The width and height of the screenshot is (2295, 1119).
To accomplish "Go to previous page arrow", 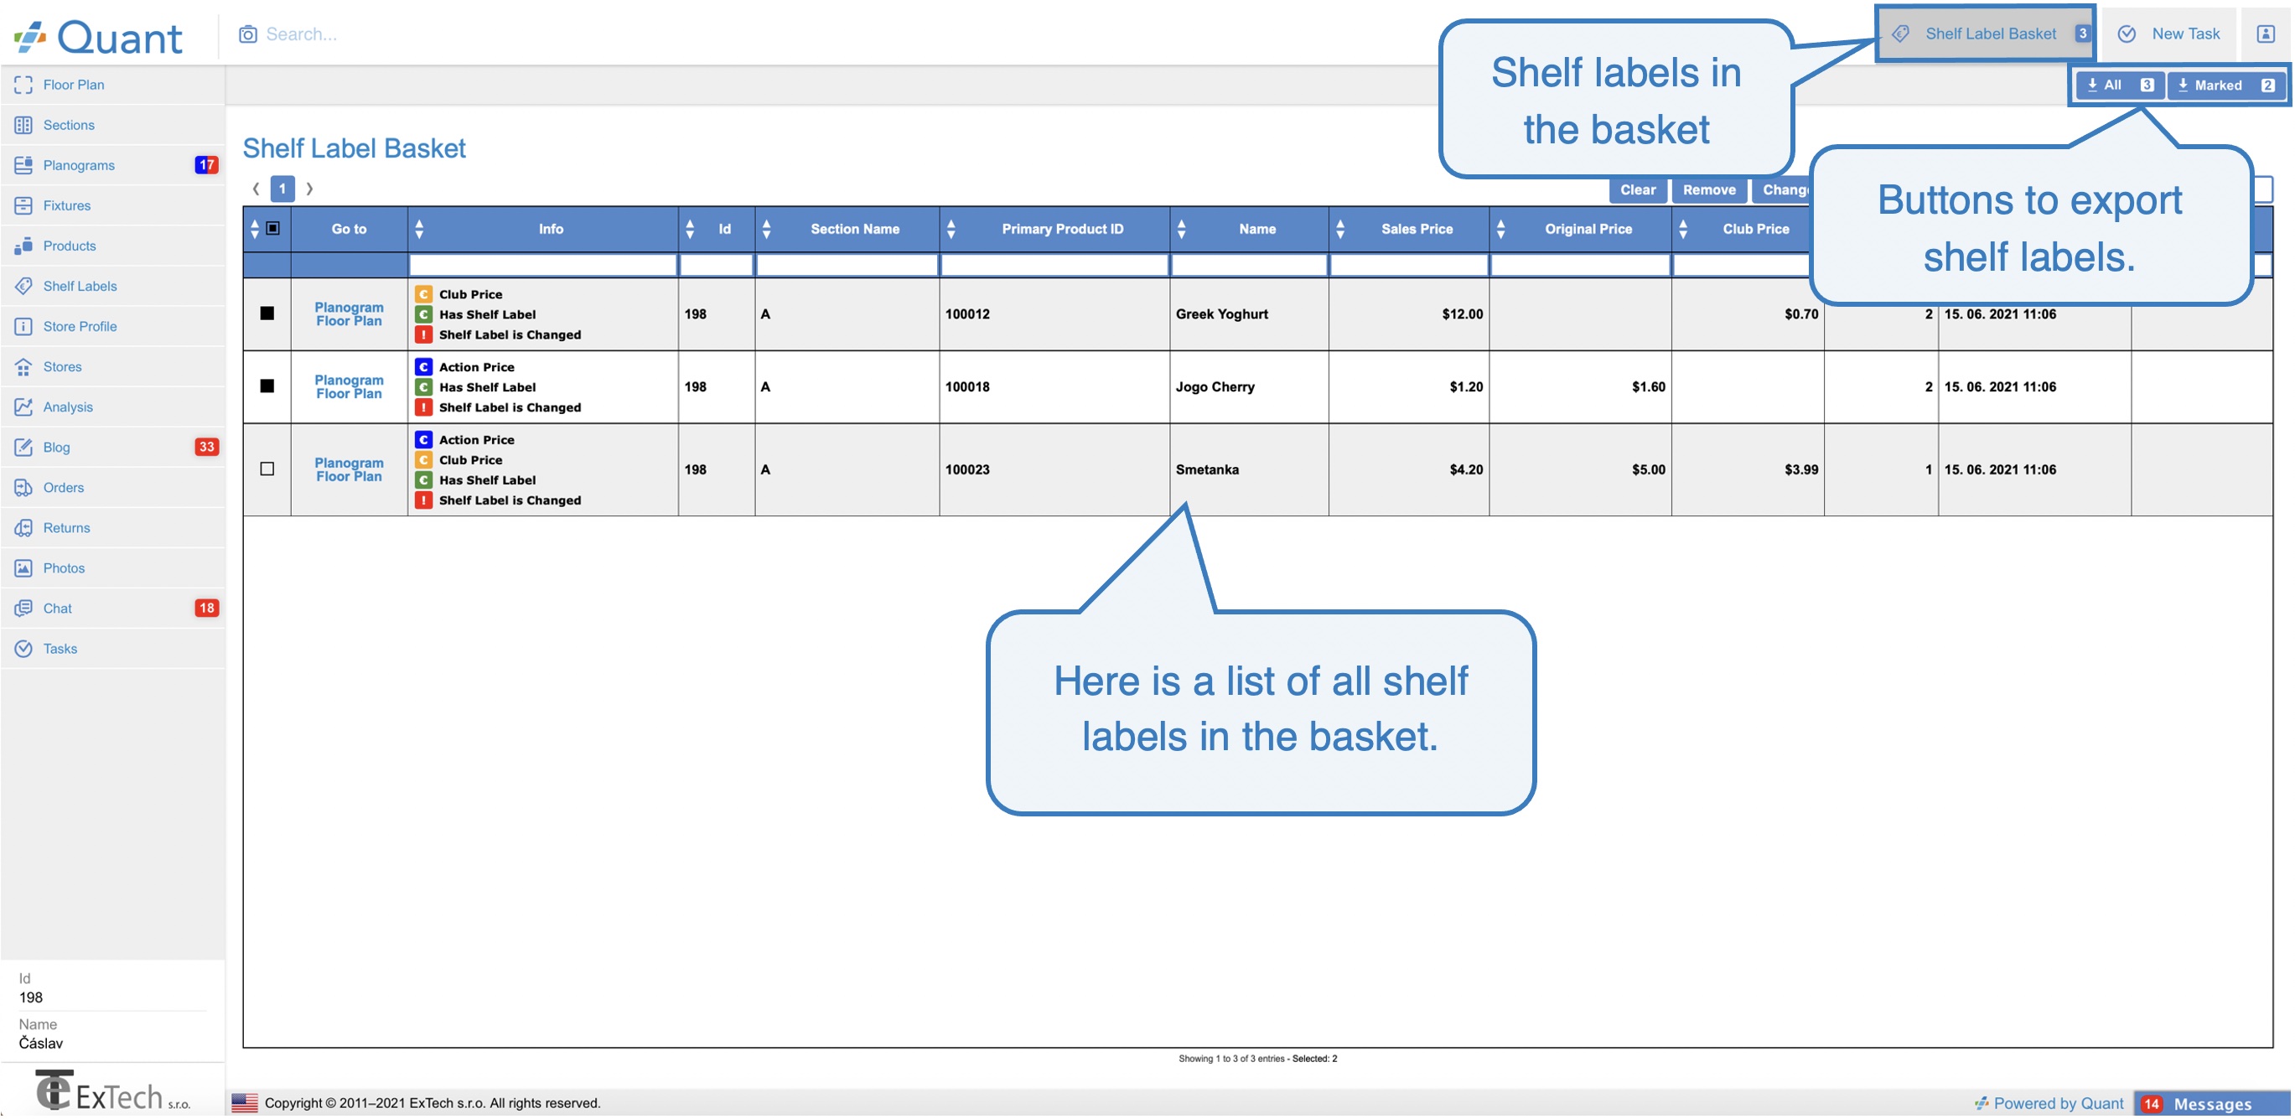I will (256, 188).
